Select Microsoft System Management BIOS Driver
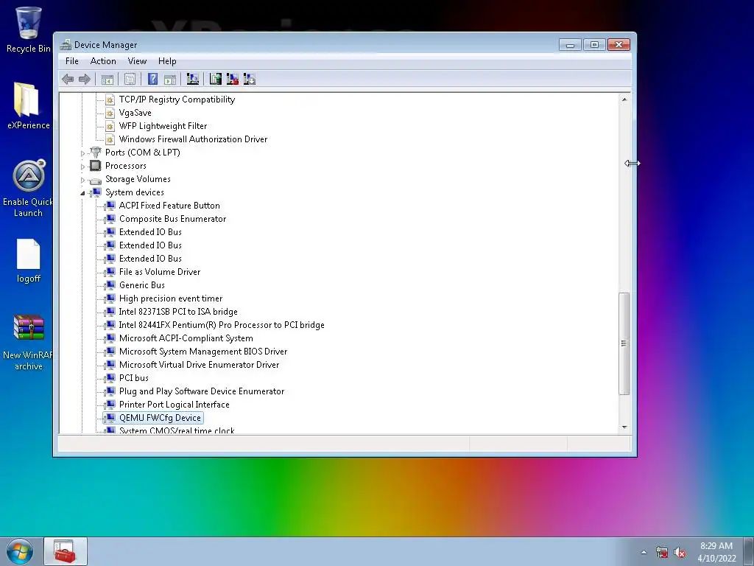Screen dimensions: 754x566 click(x=203, y=352)
